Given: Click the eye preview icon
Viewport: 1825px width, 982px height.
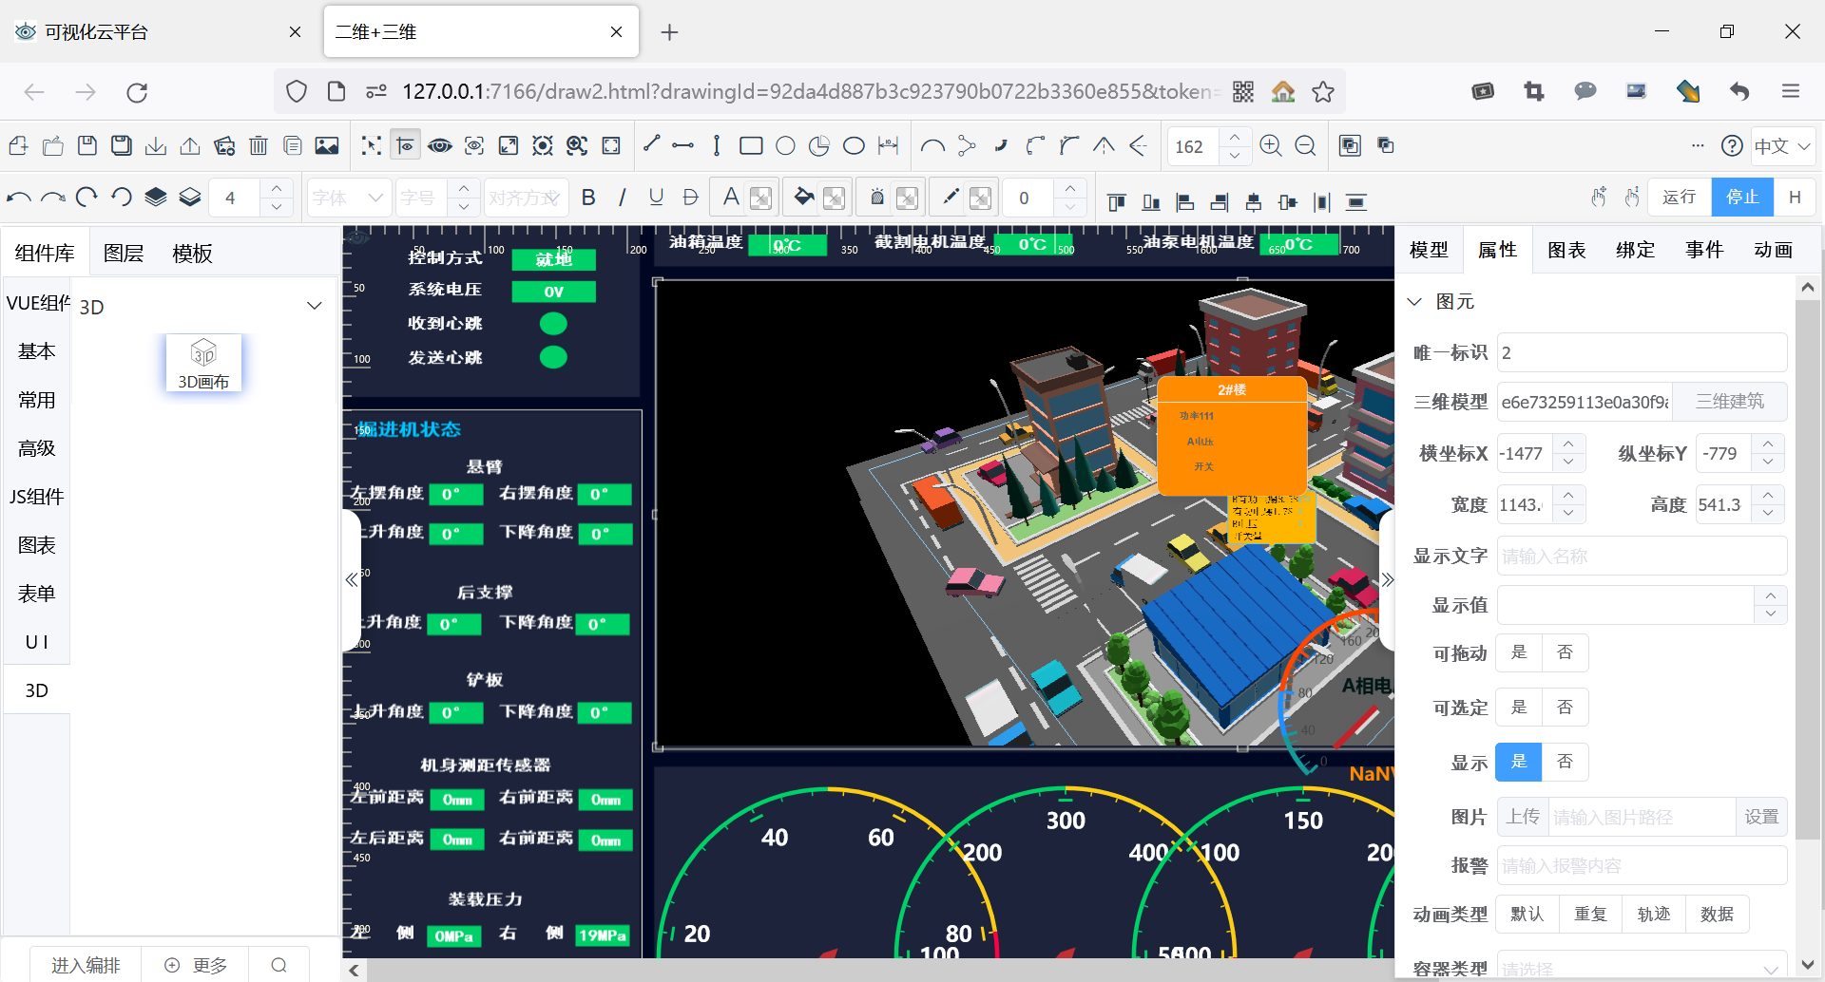Looking at the screenshot, I should click(440, 145).
